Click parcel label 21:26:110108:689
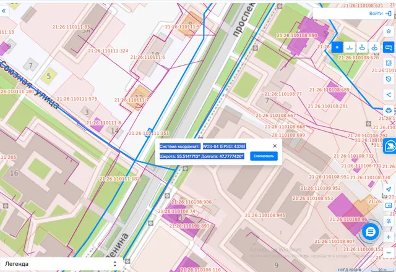Image resolution: width=396 pixels, height=272 pixels. pyautogui.click(x=329, y=90)
